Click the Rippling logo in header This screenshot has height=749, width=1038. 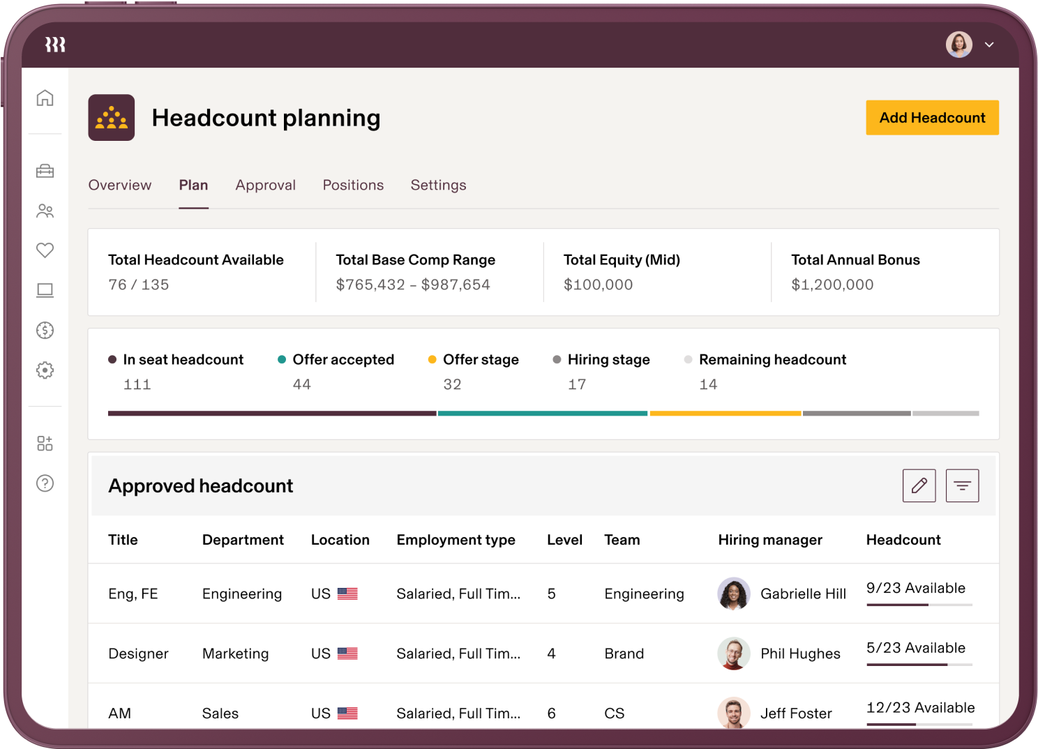(55, 45)
